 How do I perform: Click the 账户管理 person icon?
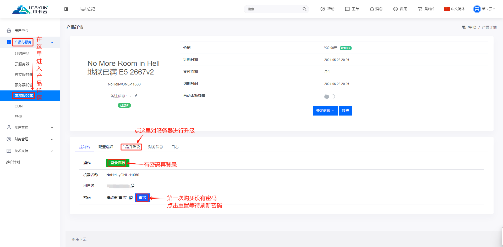pos(9,127)
